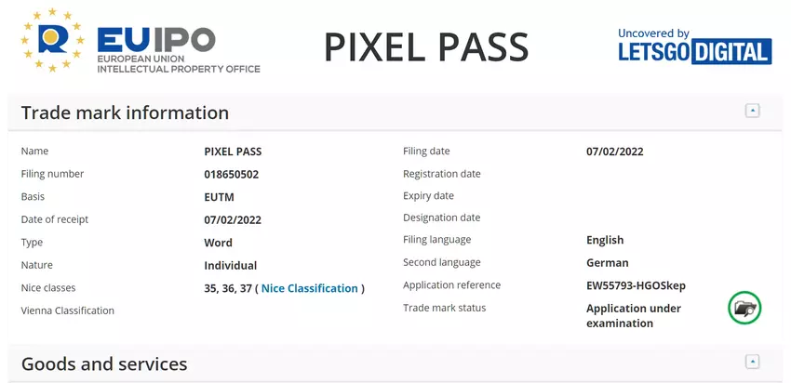Click the green folder status icon
The image size is (791, 383).
click(744, 308)
